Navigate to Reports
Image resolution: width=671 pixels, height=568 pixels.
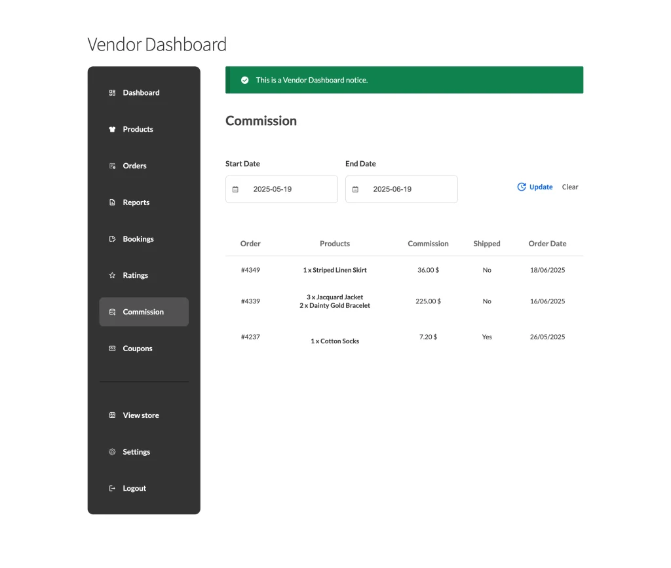tap(144, 202)
